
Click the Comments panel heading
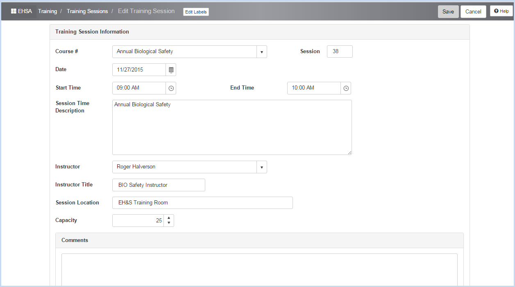75,240
